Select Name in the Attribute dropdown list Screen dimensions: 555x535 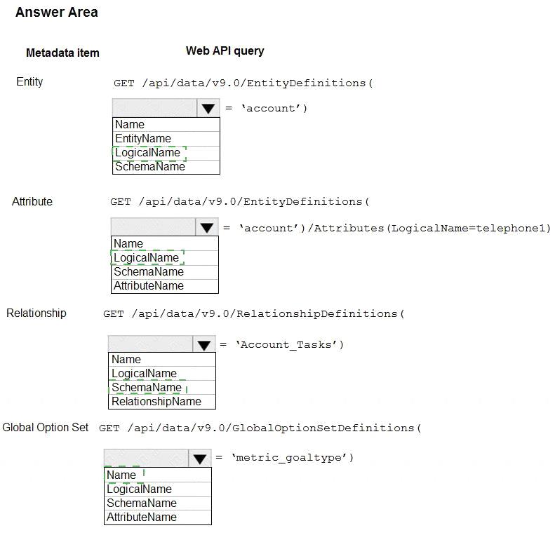165,244
